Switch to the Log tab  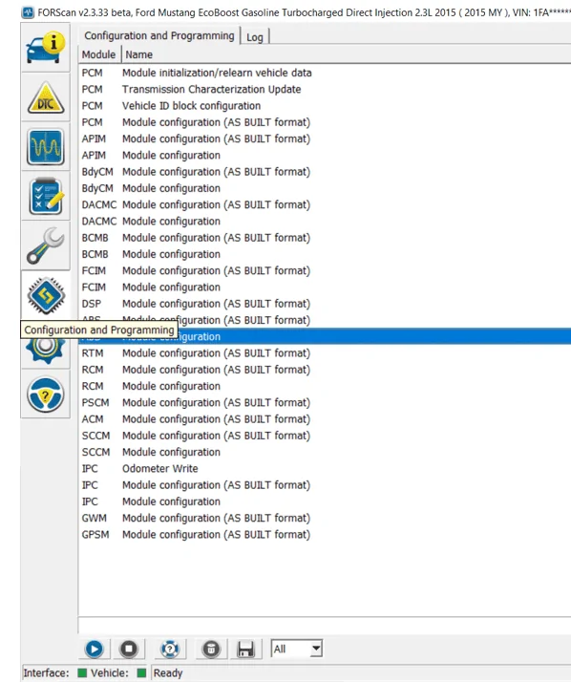[x=255, y=37]
